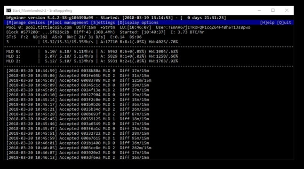Screen dimensions: 304x169
Task: Click log entry Accepted 003f6a1d
Action: [78, 129]
